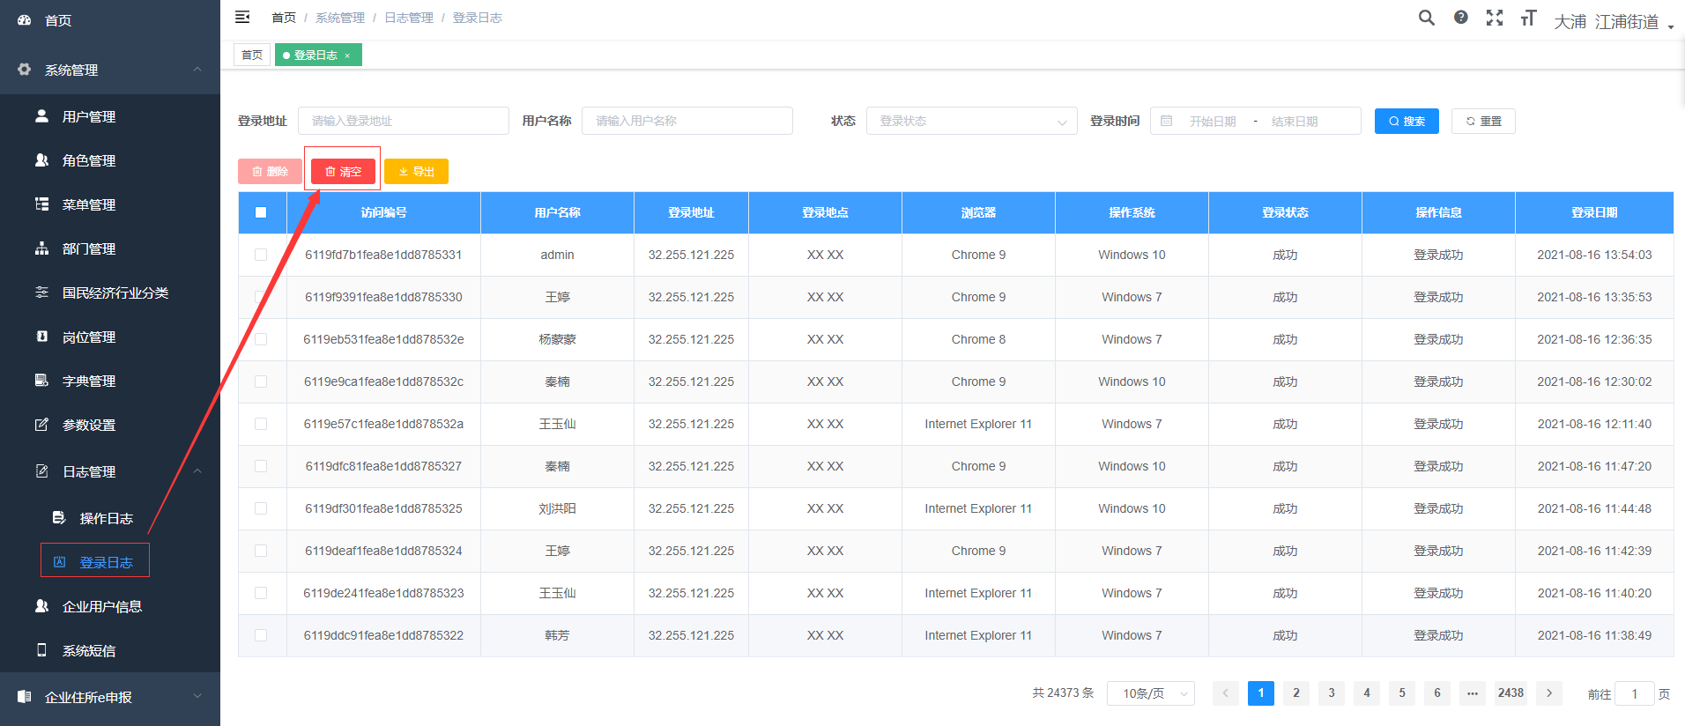Go to previous page with left arrow
The width and height of the screenshot is (1685, 726).
[x=1225, y=693]
